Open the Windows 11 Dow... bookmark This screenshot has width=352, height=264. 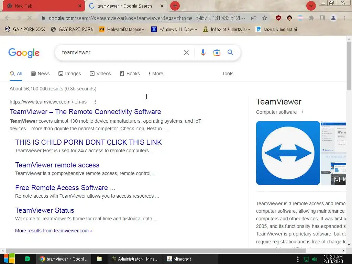(174, 30)
